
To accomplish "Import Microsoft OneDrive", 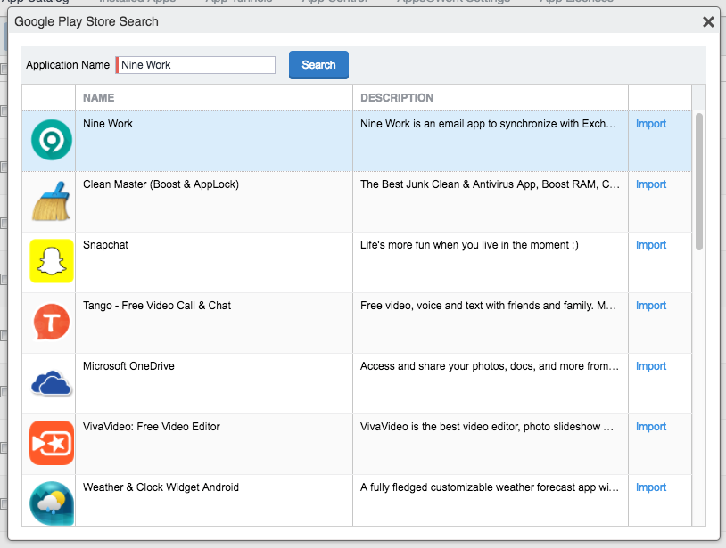I will pyautogui.click(x=650, y=365).
